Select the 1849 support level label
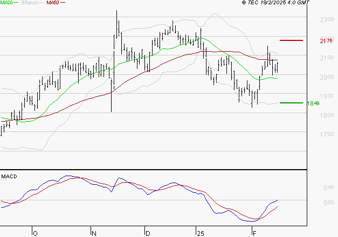The height and width of the screenshot is (237, 338). coord(327,103)
